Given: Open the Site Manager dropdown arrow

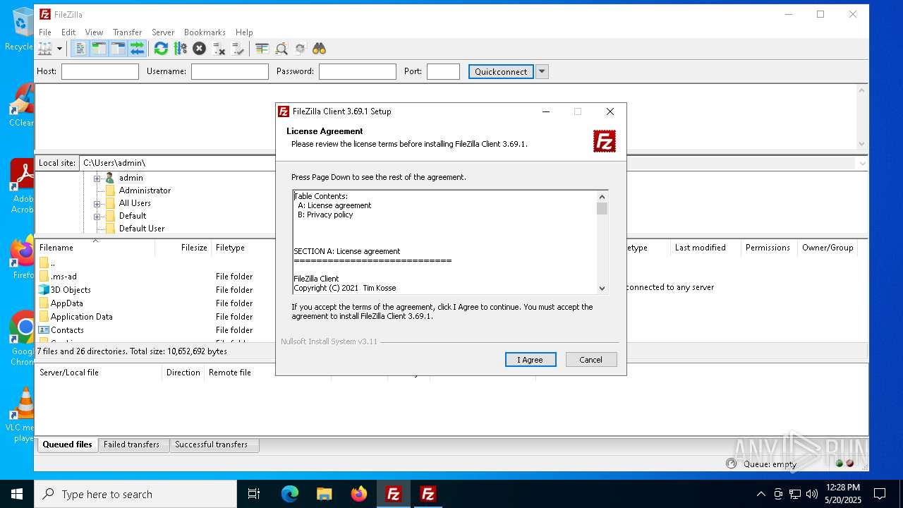Looking at the screenshot, I should [x=59, y=49].
